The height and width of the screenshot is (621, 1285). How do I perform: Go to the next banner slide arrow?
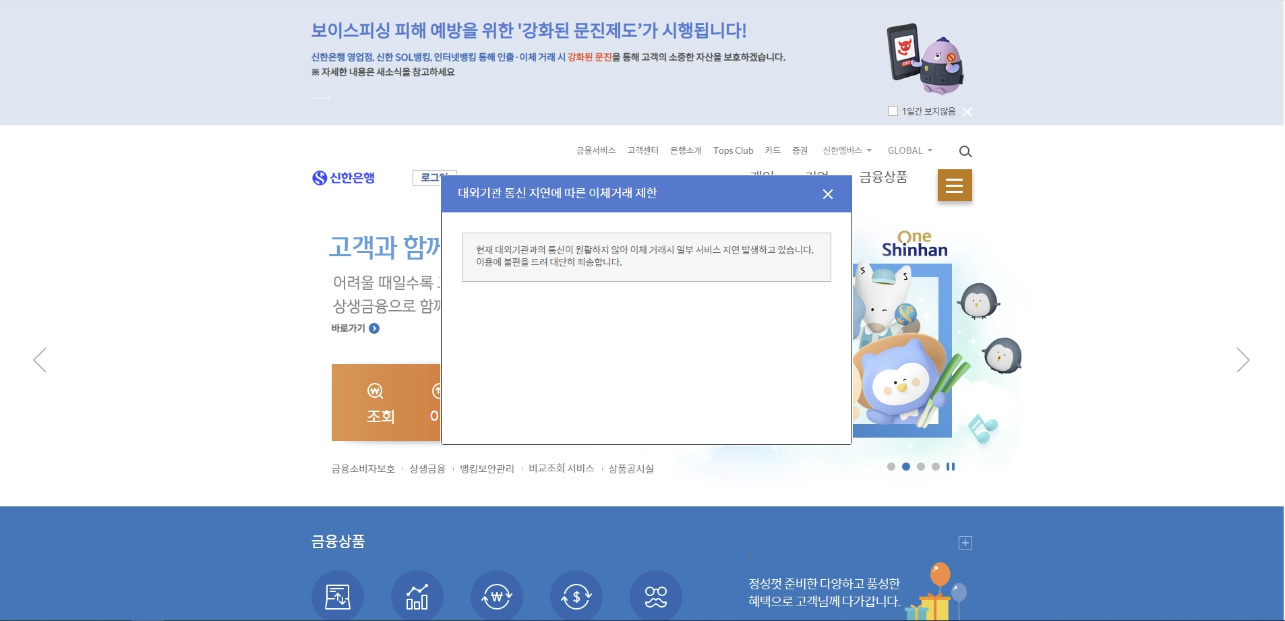point(1243,360)
